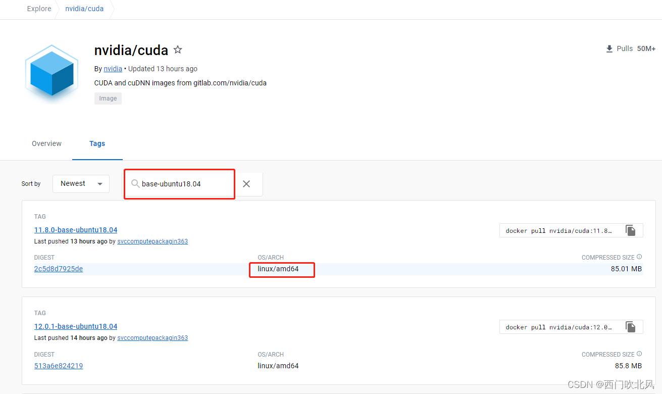Image resolution: width=662 pixels, height=394 pixels.
Task: Open tag 12.0.1-base-ubuntu18.04
Action: pyautogui.click(x=76, y=326)
